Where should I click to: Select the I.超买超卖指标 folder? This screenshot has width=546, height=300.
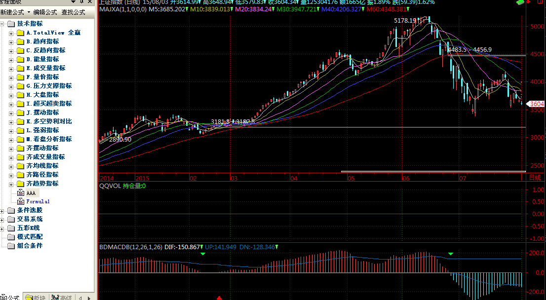tap(49, 104)
